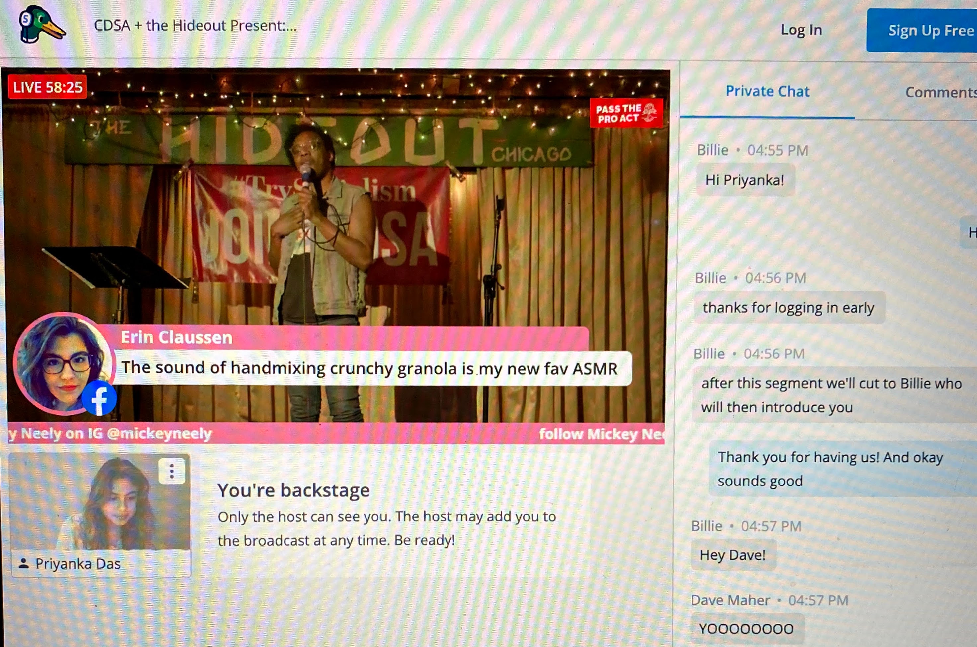Click the person icon beside Priyanka Das
Viewport: 977px width, 647px height.
point(24,563)
